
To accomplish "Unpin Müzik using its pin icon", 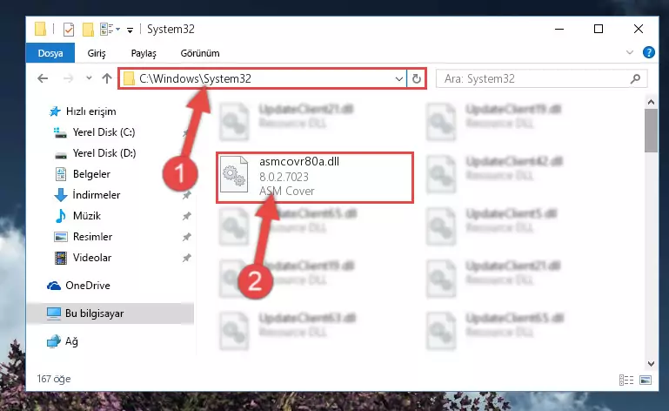I will (186, 216).
